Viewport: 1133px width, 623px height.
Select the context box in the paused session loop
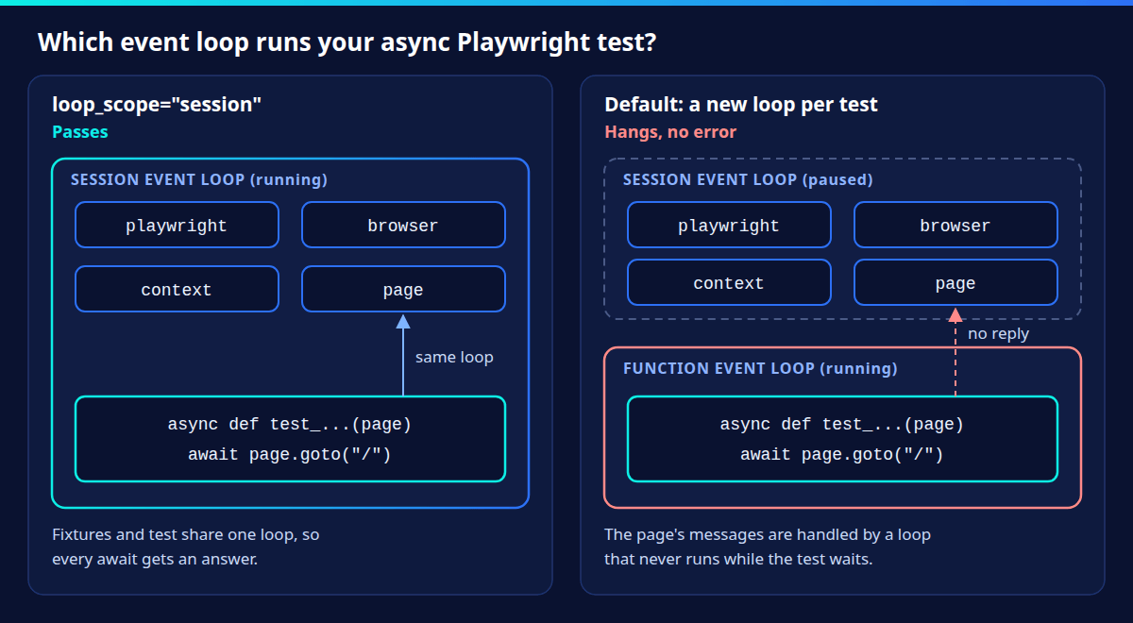[729, 282]
